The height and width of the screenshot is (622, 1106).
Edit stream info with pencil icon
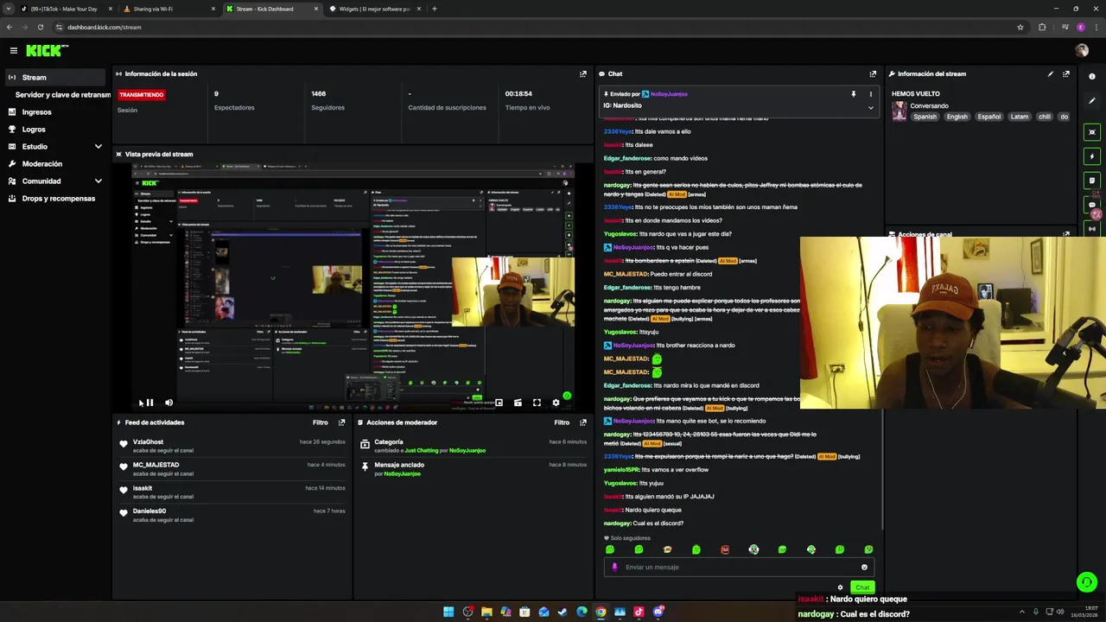(x=1051, y=74)
